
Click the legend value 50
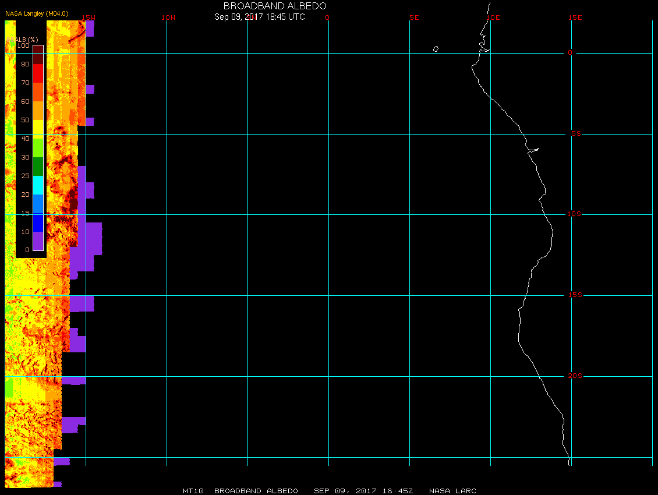[25, 120]
